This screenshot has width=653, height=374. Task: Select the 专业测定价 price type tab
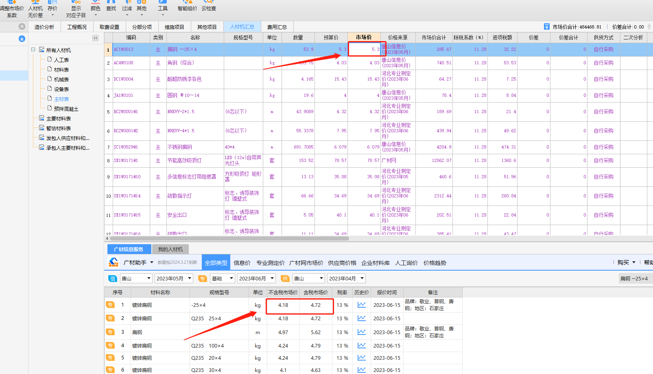click(x=271, y=263)
